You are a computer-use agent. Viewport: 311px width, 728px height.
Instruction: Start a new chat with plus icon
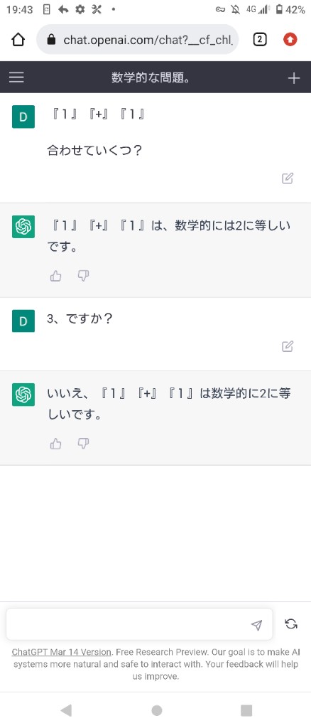[x=294, y=78]
